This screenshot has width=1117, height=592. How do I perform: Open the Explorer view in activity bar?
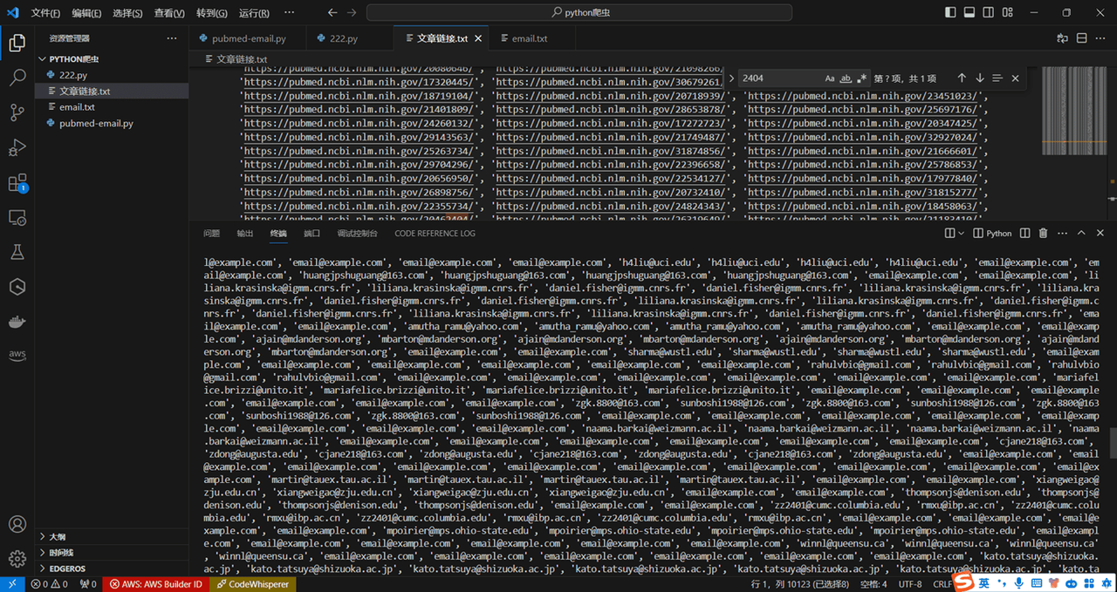tap(17, 42)
